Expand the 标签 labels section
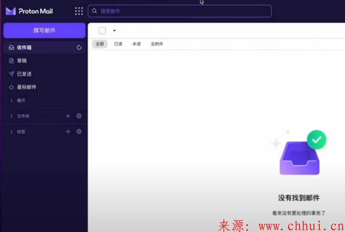This screenshot has width=345, height=232. (18, 131)
